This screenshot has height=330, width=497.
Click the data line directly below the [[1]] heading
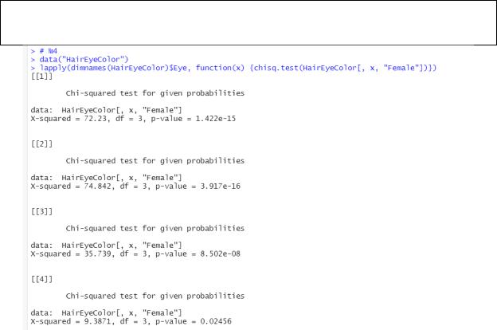[106, 110]
